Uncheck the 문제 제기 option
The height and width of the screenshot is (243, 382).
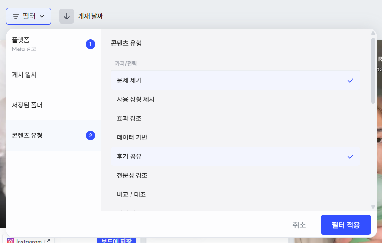[x=235, y=80]
